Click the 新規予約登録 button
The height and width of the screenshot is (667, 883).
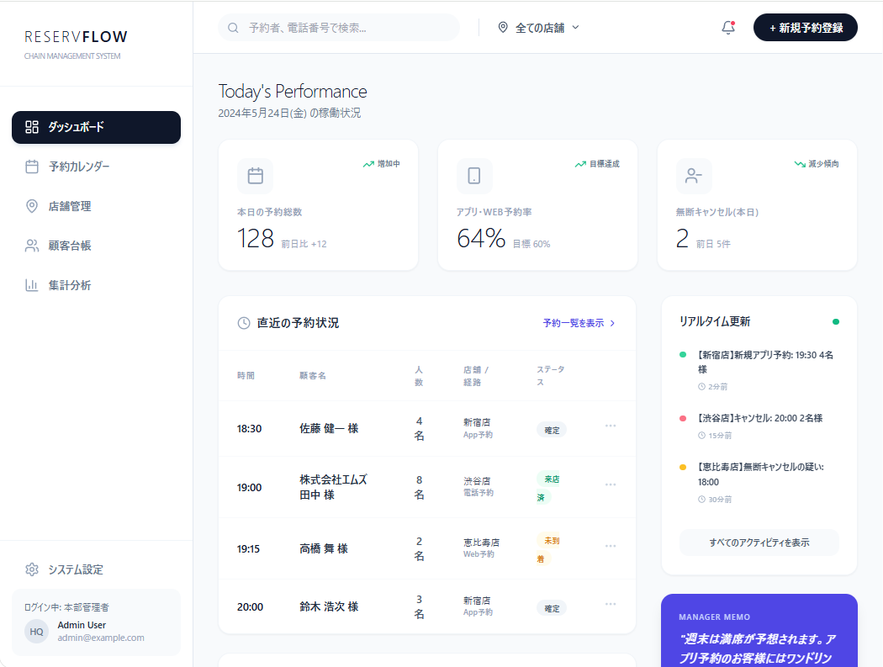tap(805, 27)
